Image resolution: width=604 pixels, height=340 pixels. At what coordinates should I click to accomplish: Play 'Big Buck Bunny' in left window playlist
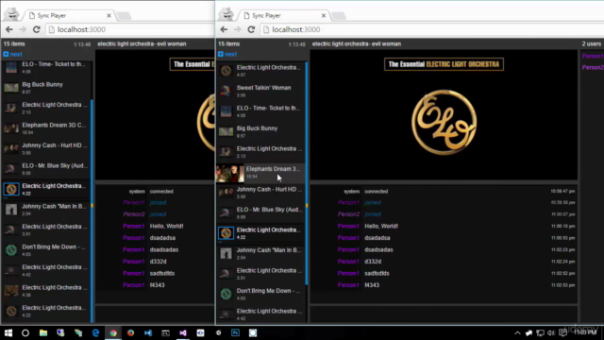[46, 88]
